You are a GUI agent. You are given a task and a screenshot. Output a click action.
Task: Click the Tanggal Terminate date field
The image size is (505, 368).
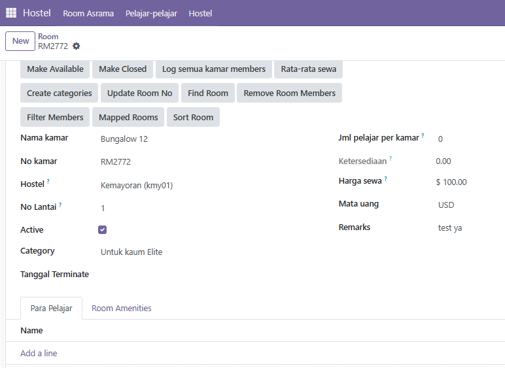pyautogui.click(x=213, y=275)
